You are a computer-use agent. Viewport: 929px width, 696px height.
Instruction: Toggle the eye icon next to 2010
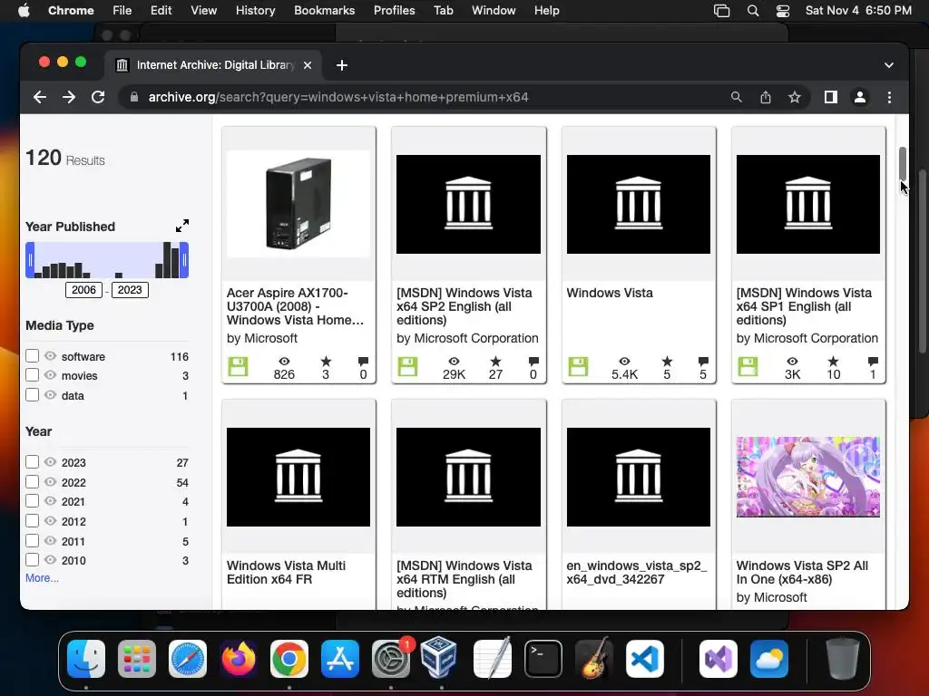[51, 560]
